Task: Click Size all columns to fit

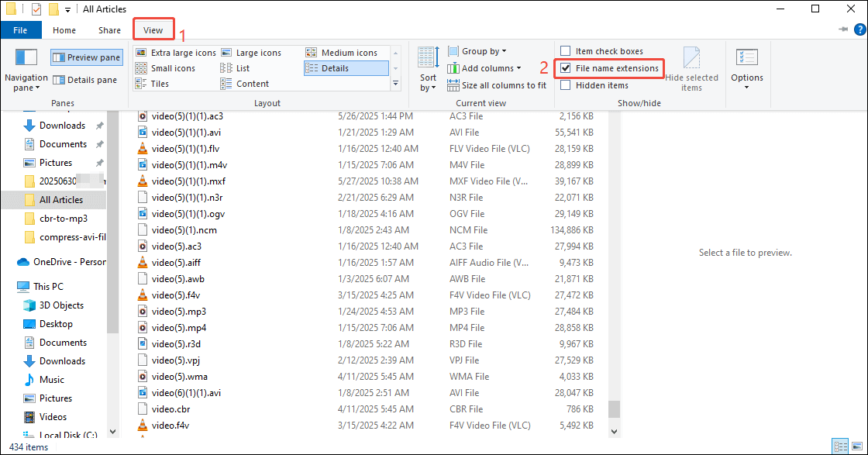Action: click(497, 85)
